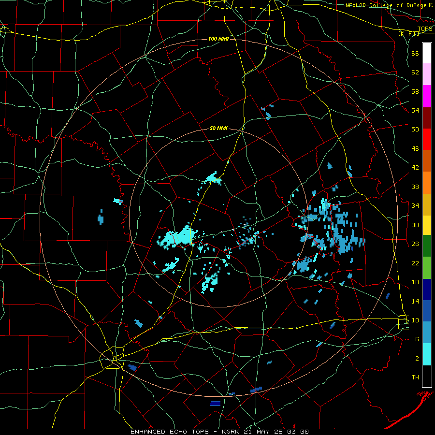Pick the gold mustard legend swatch
The image size is (435, 435).
pyautogui.click(x=427, y=204)
